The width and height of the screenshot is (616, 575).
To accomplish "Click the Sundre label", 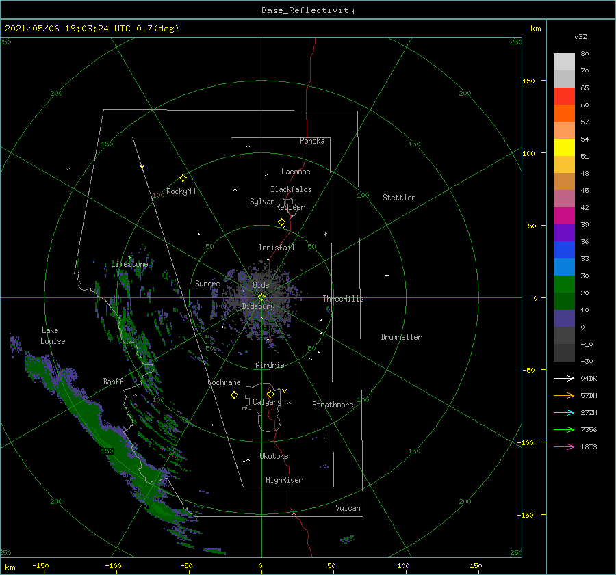I will (x=207, y=283).
